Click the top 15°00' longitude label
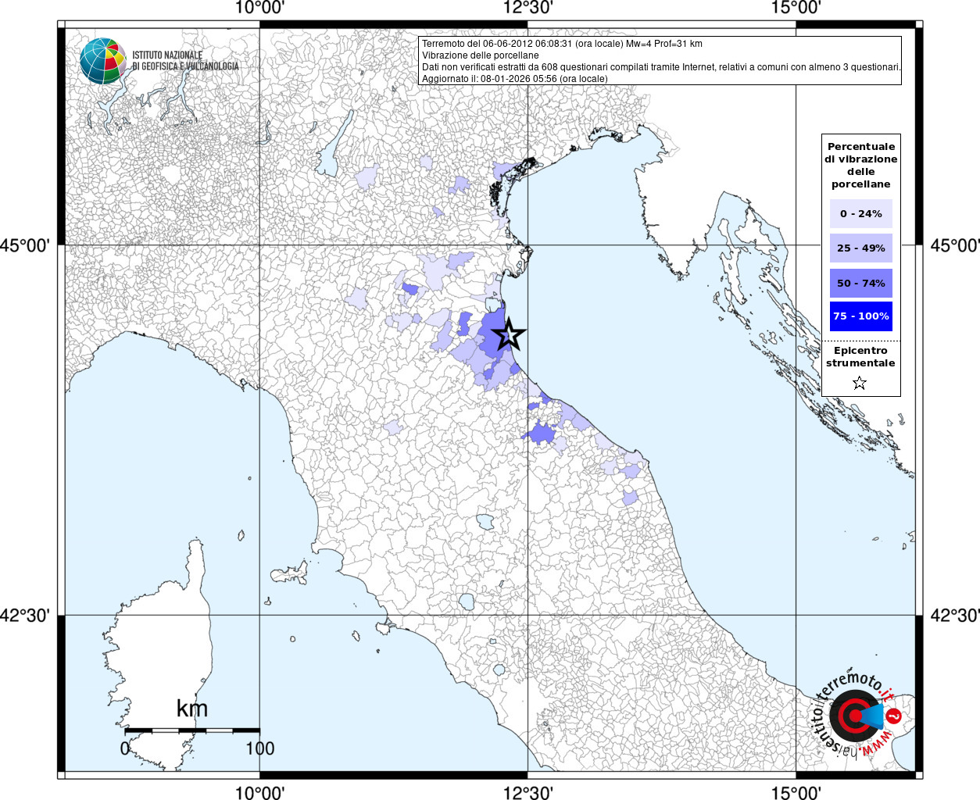Screen dimensions: 980x800 pos(796,8)
